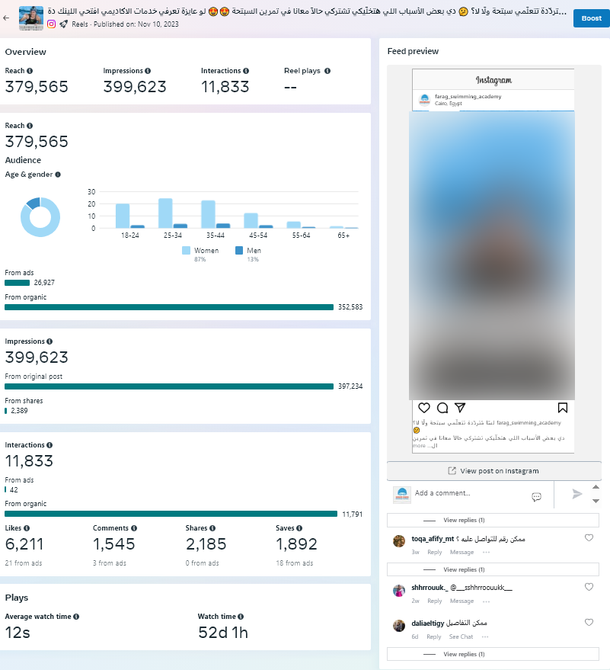Open View post on Instagram
This screenshot has height=670, width=610.
[493, 471]
